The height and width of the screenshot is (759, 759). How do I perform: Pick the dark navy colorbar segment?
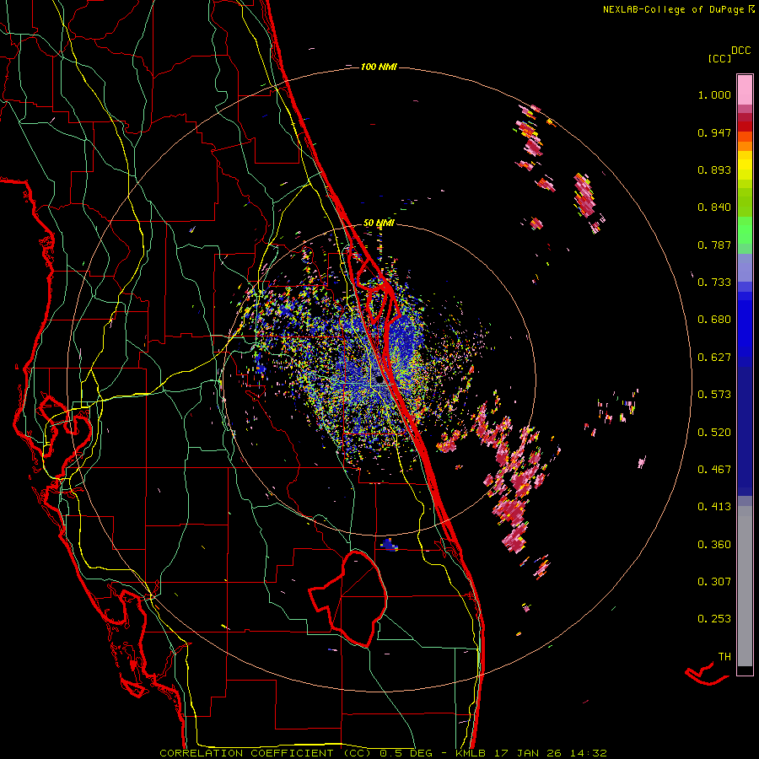pyautogui.click(x=745, y=431)
